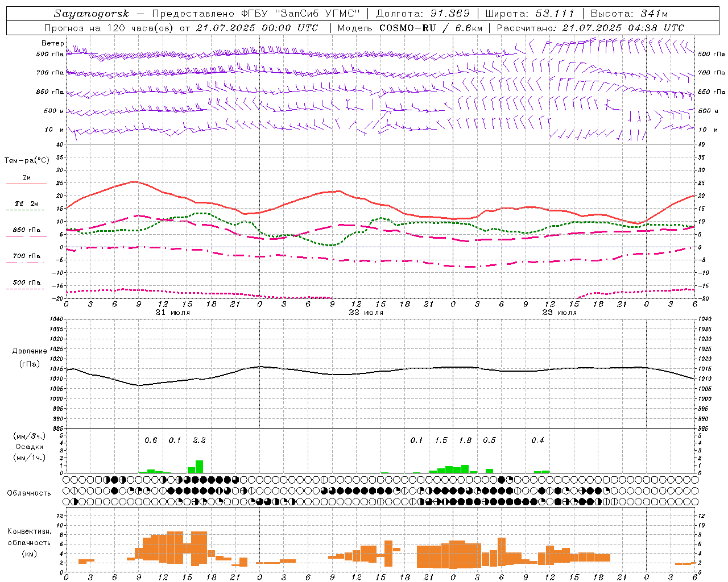Click the '2м' temperature legend entry
Screen dimensions: 728x582
[27, 177]
